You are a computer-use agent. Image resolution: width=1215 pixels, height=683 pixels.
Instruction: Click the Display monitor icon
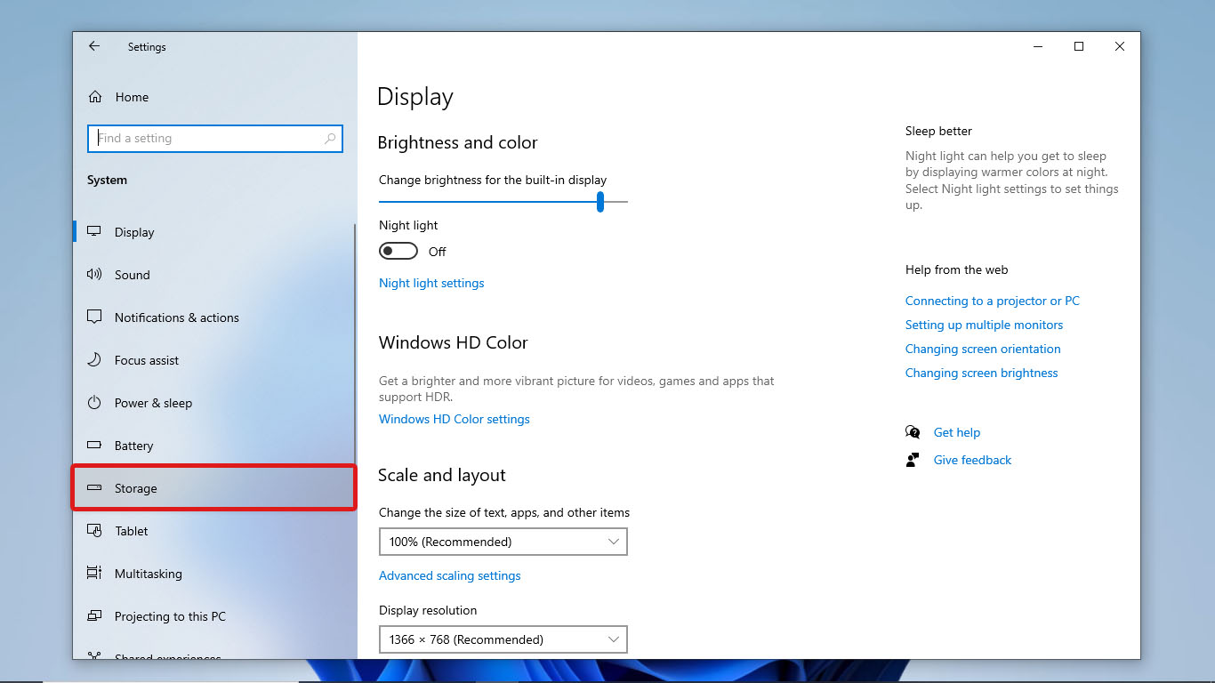pyautogui.click(x=94, y=231)
